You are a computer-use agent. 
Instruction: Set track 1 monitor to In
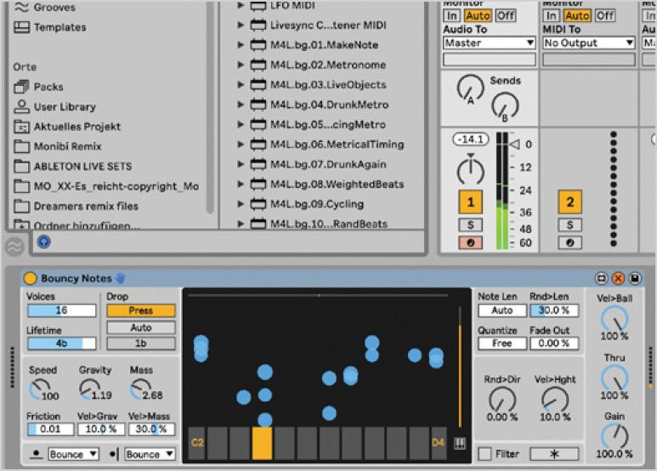(x=451, y=16)
